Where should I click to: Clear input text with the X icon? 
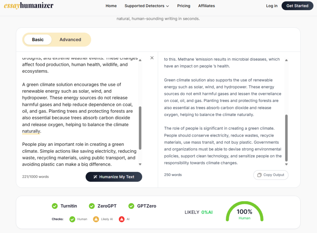152,58
